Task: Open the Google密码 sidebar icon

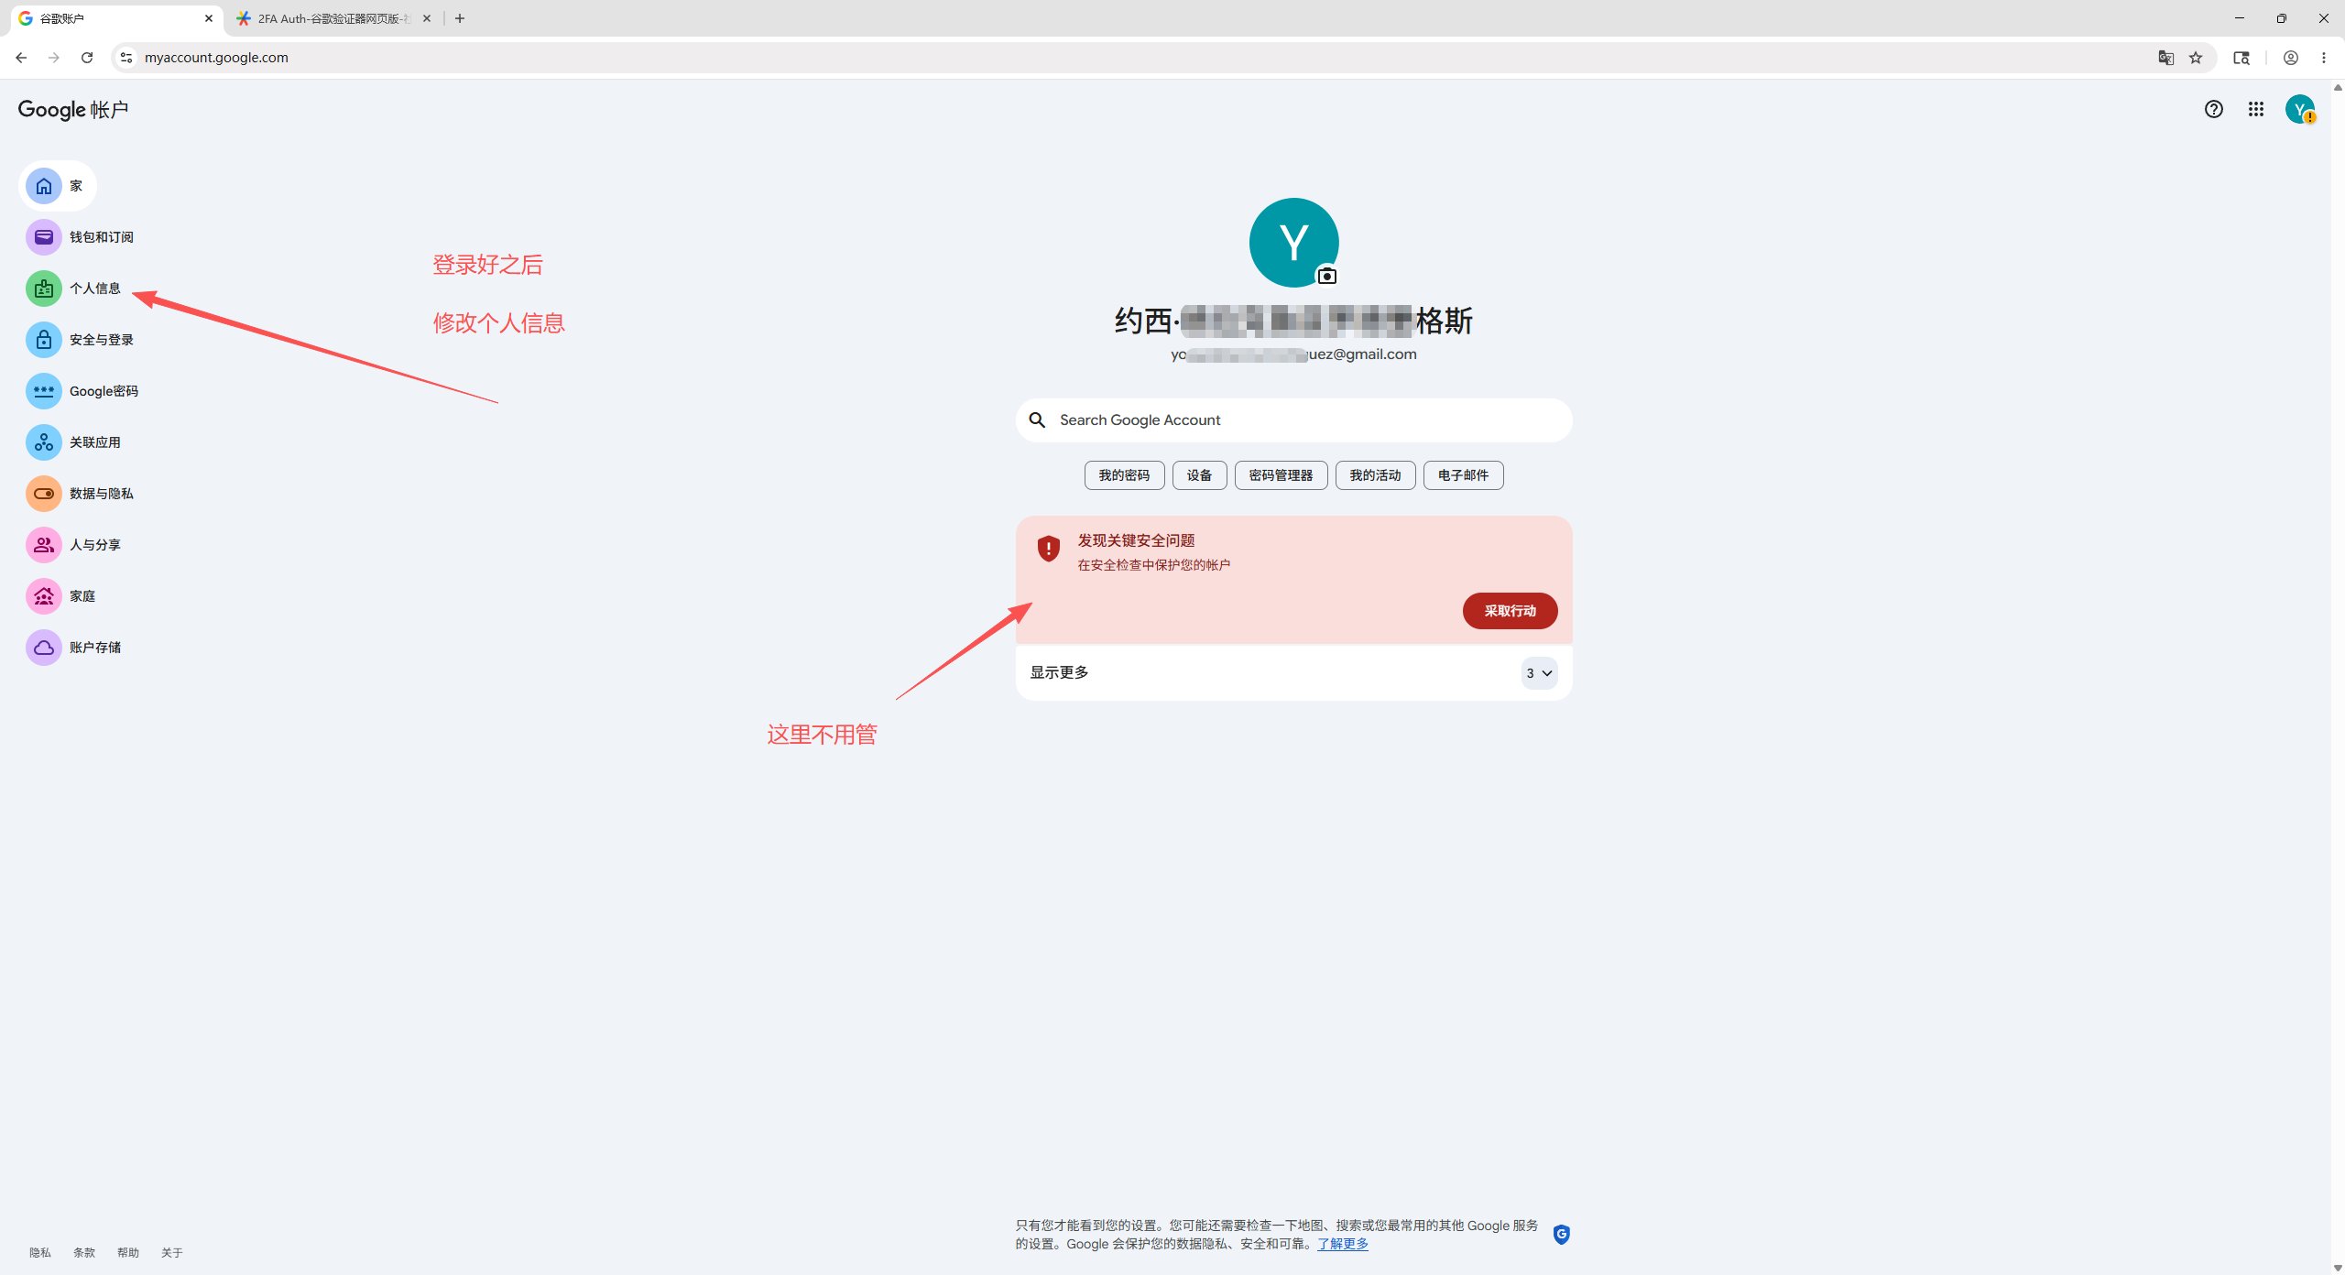Action: 43,391
